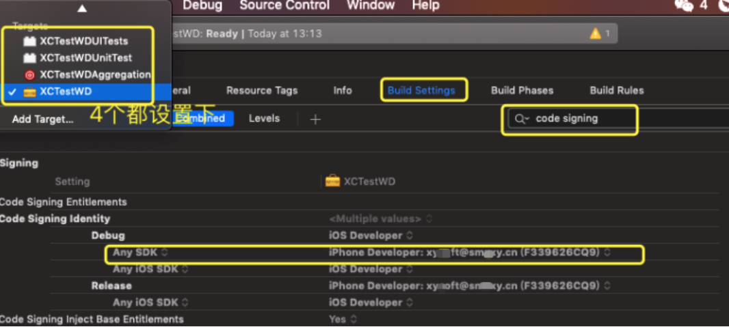The height and width of the screenshot is (327, 729).
Task: Select the XCTestWDUnitTest target
Action: (x=85, y=58)
